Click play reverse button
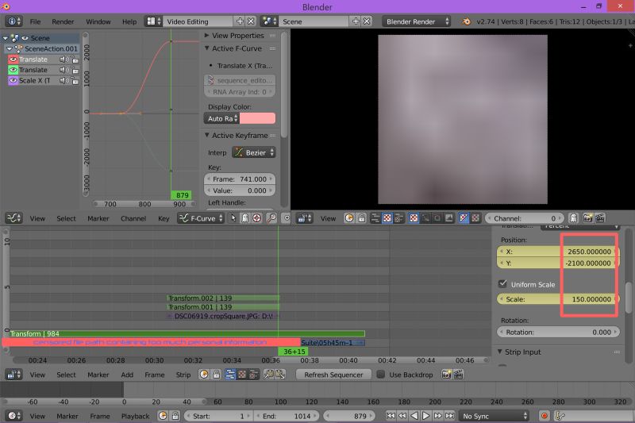The image size is (635, 423). coord(414,416)
